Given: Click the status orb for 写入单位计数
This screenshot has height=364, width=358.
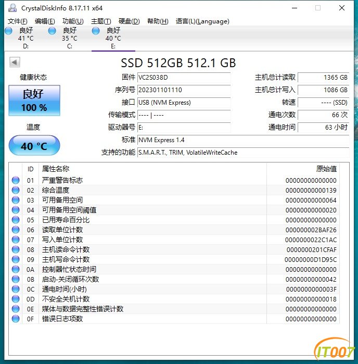Looking at the screenshot, I should coord(16,240).
